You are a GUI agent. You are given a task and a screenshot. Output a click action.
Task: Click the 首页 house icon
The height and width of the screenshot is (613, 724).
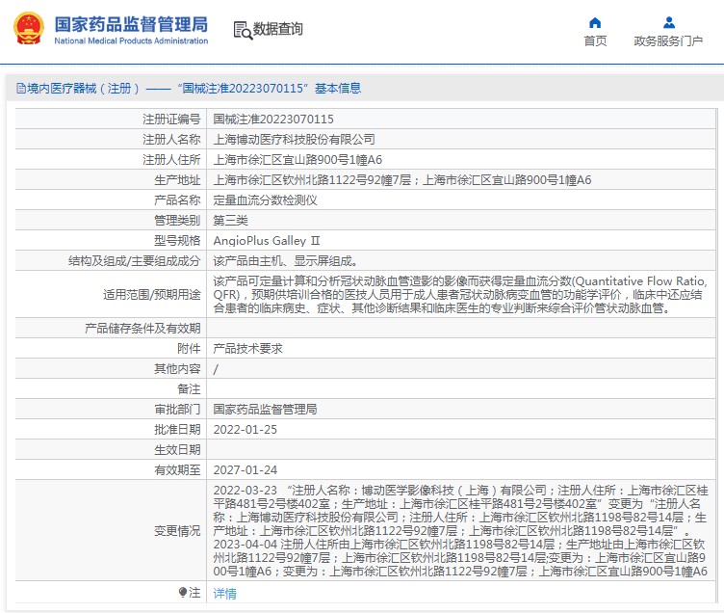click(x=595, y=22)
